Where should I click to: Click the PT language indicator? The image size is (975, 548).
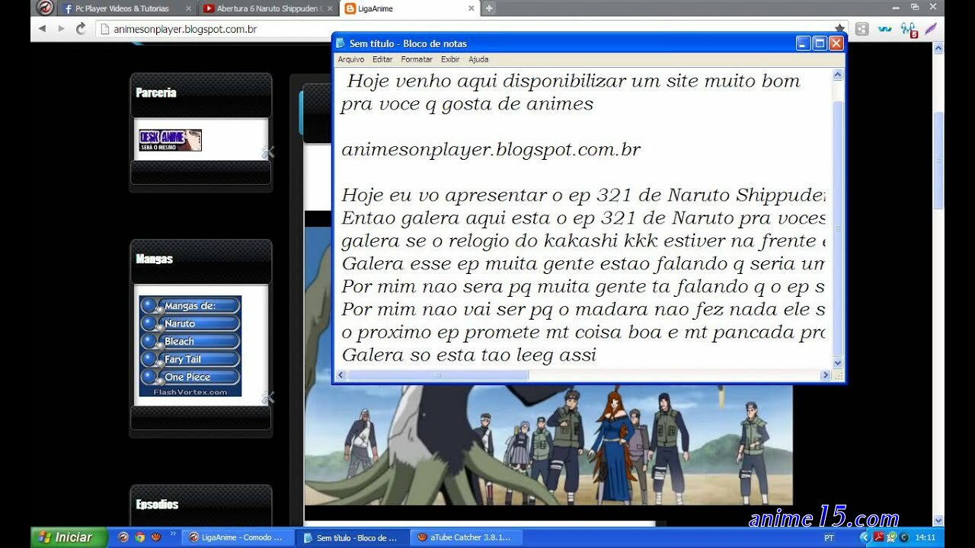(x=829, y=538)
